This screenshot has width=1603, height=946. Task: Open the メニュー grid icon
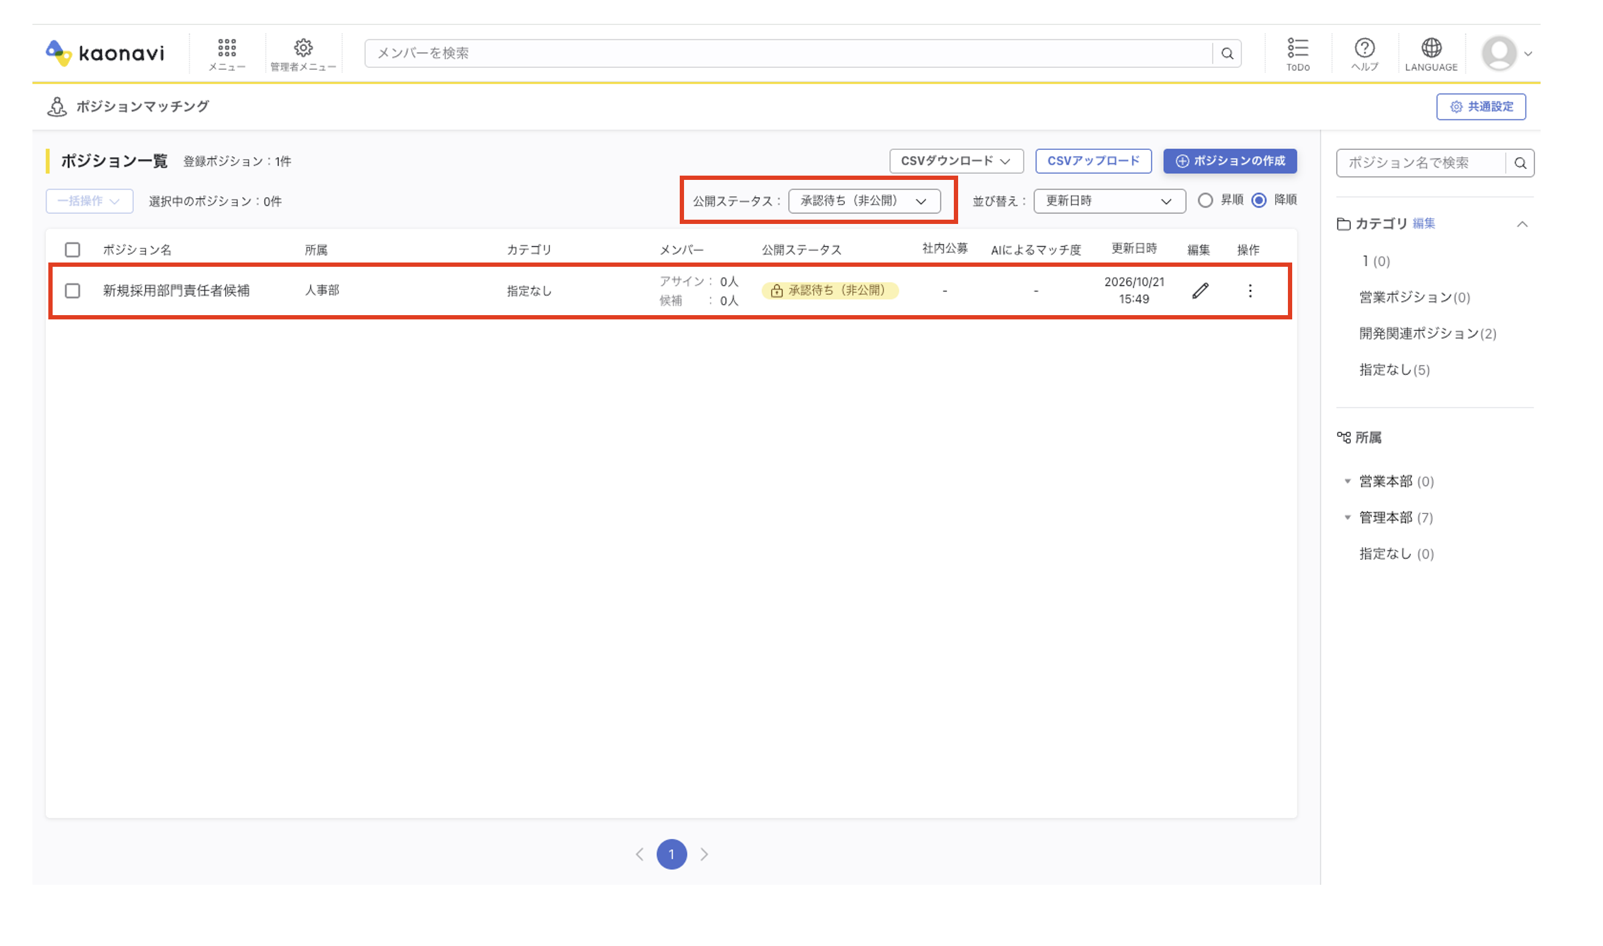coord(227,48)
